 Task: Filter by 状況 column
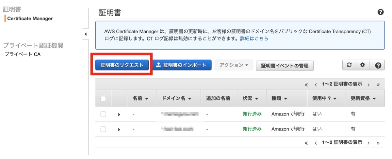coord(251,98)
